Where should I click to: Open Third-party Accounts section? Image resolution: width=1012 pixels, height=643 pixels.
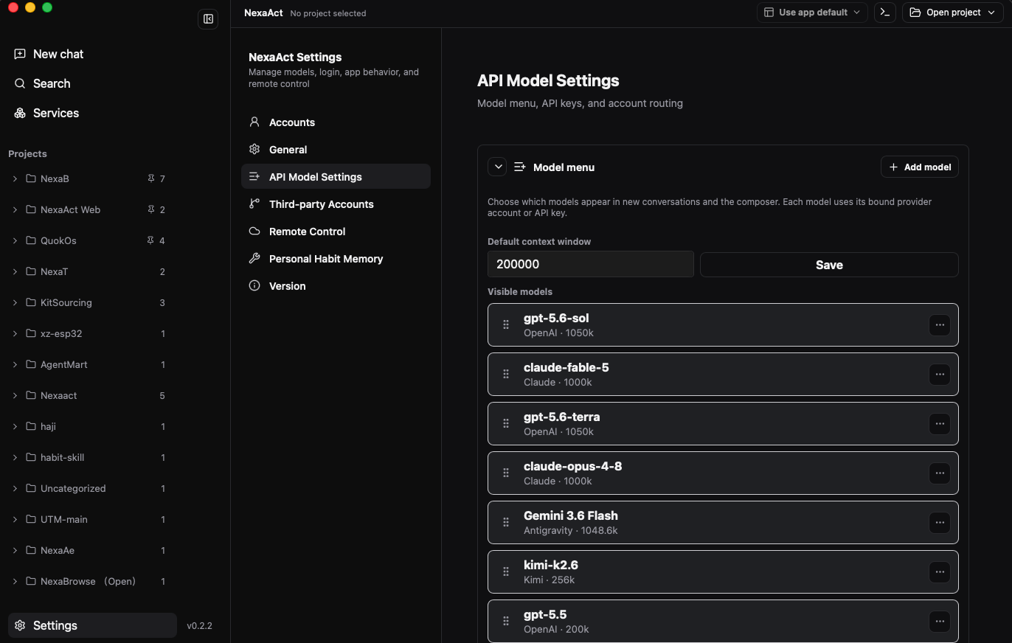[x=336, y=204]
